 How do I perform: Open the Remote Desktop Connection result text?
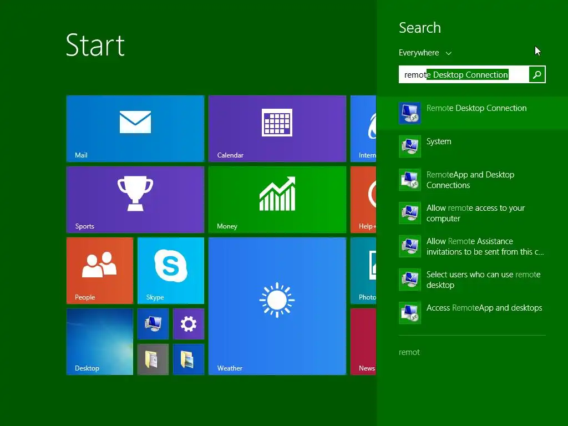(x=476, y=108)
